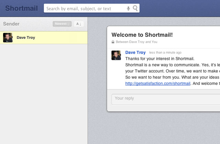Toggle alphabetical A sort button
The height and width of the screenshot is (144, 220).
click(79, 24)
